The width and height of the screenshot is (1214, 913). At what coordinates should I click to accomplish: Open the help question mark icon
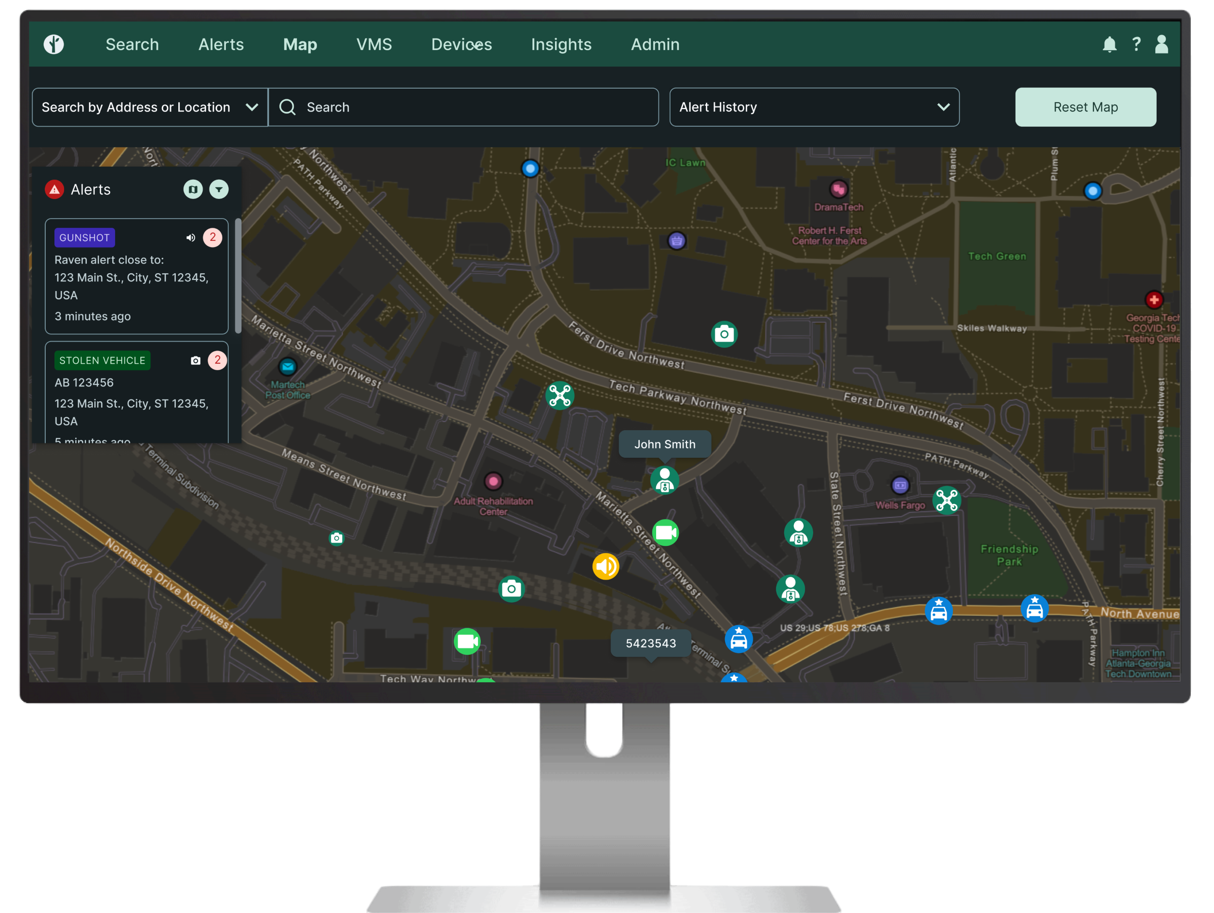1136,44
